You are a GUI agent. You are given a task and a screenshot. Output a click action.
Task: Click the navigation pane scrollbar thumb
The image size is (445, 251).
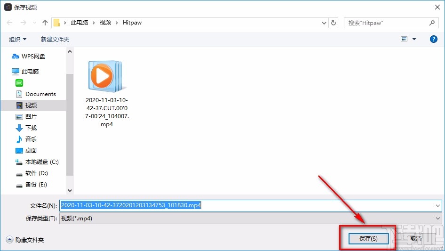pos(70,124)
